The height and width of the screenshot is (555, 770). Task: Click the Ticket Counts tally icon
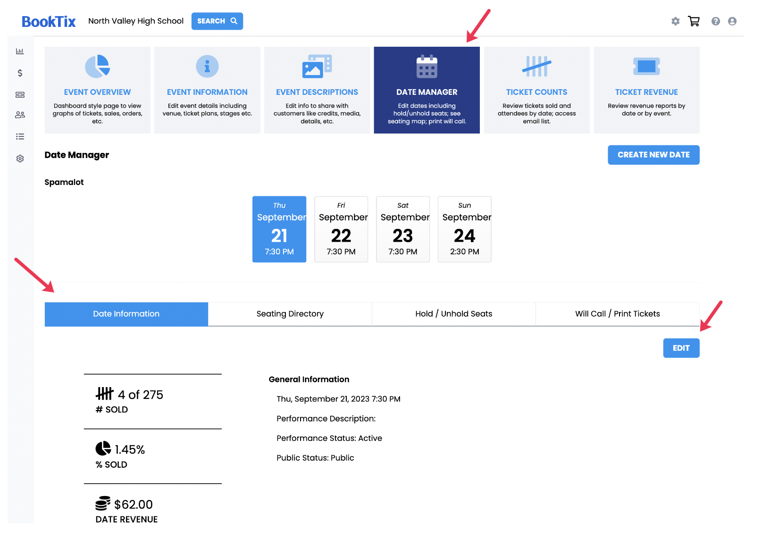[x=537, y=66]
